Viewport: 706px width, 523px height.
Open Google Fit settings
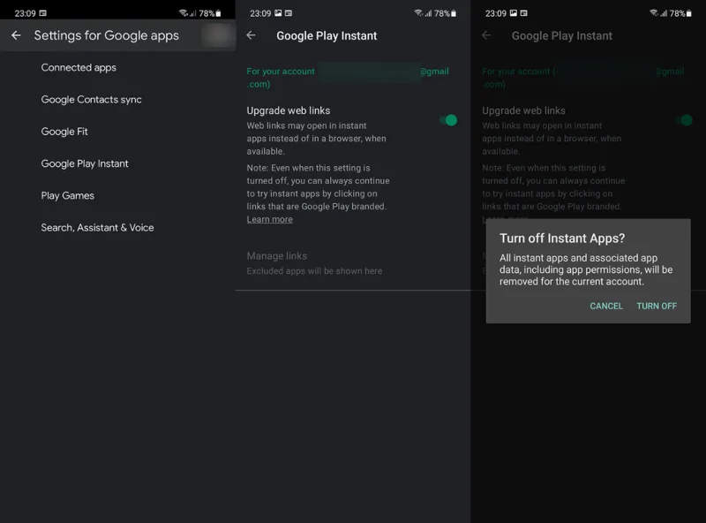tap(64, 132)
